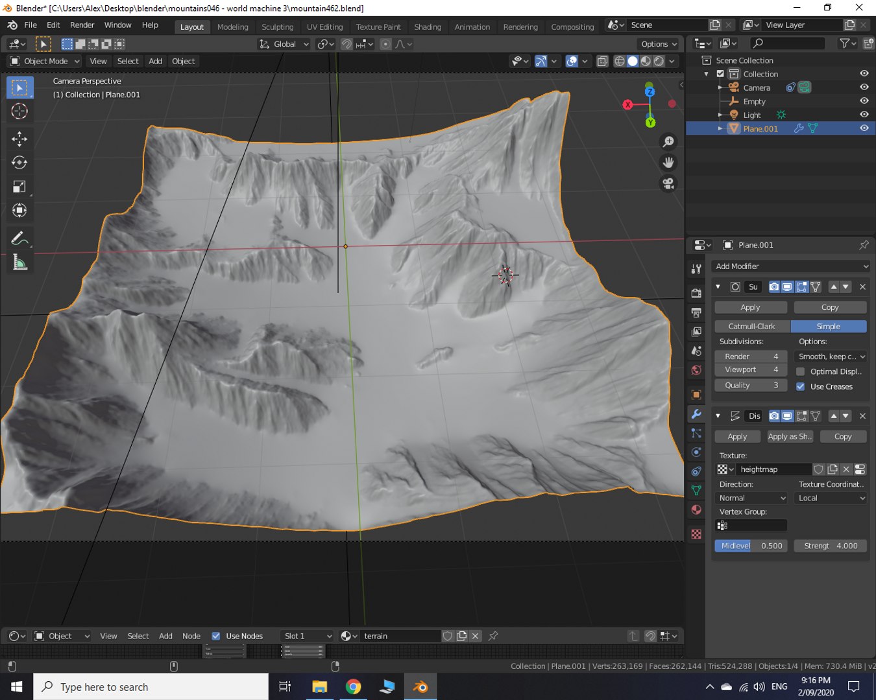Open the Slot 1 material dropdown
This screenshot has height=700, width=876.
tap(307, 636)
